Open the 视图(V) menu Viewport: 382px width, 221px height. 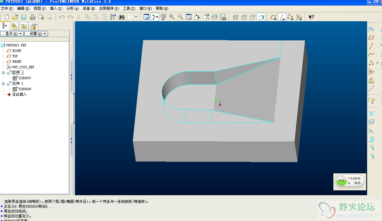40,8
